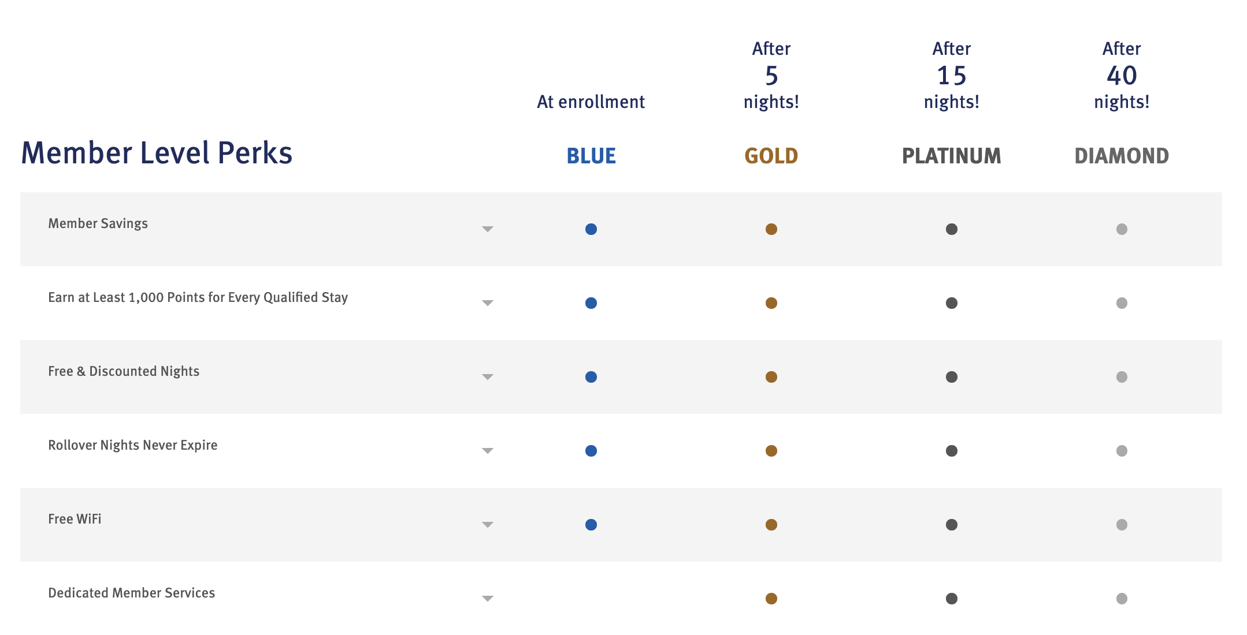The width and height of the screenshot is (1247, 635).
Task: Select the GOLD member level heading
Action: pyautogui.click(x=771, y=156)
